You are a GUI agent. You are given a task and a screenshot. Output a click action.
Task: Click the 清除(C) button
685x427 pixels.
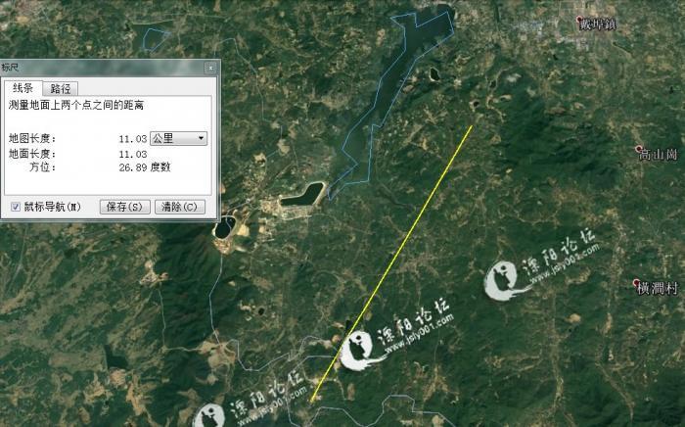(179, 207)
